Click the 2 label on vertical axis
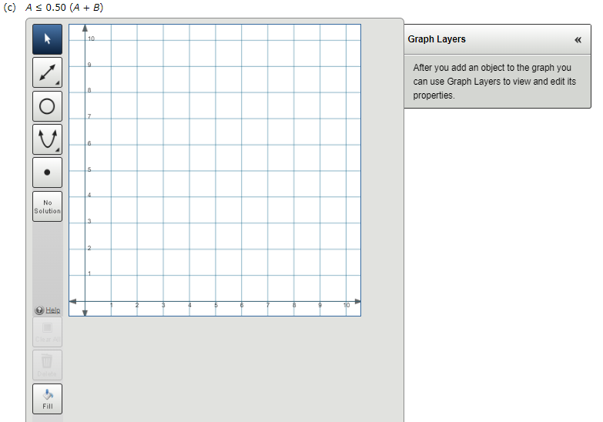The height and width of the screenshot is (422, 603). pyautogui.click(x=89, y=248)
